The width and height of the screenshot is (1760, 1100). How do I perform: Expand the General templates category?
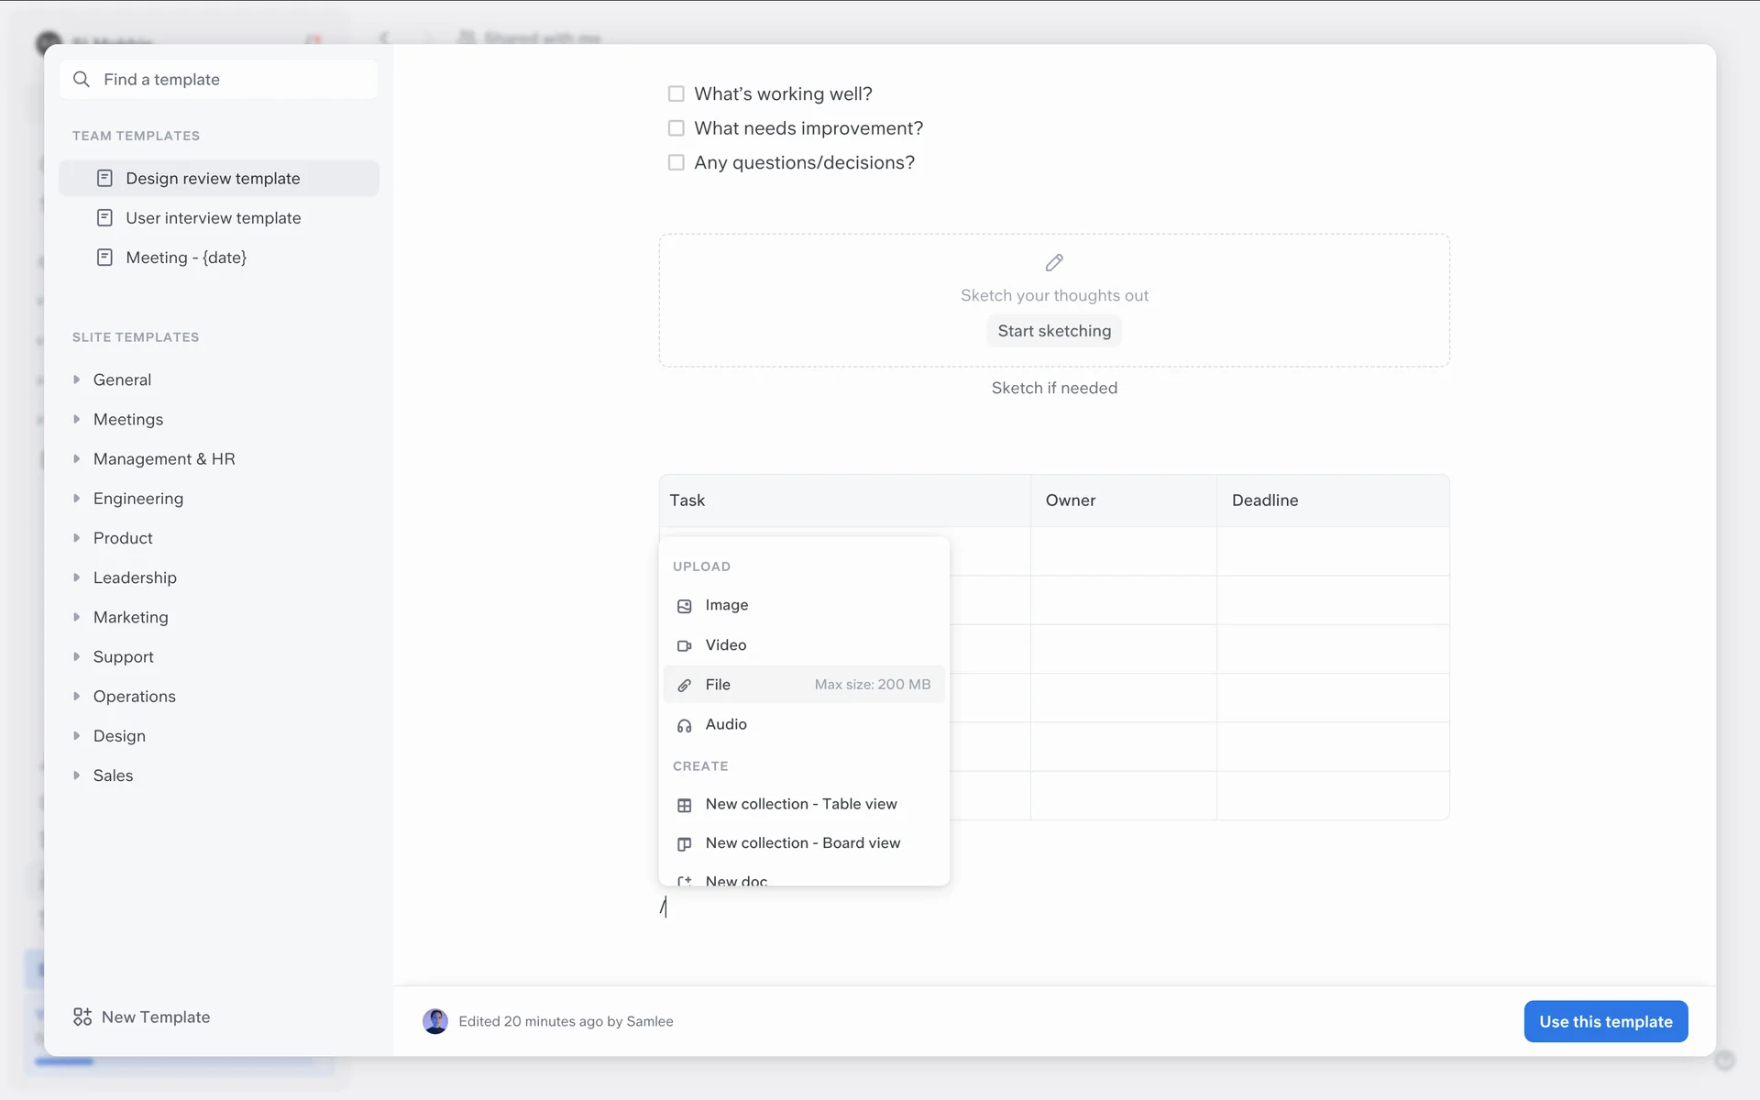point(77,379)
